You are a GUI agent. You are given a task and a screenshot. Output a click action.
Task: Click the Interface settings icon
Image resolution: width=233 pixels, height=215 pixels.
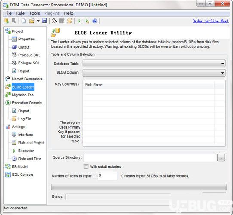click(14, 135)
